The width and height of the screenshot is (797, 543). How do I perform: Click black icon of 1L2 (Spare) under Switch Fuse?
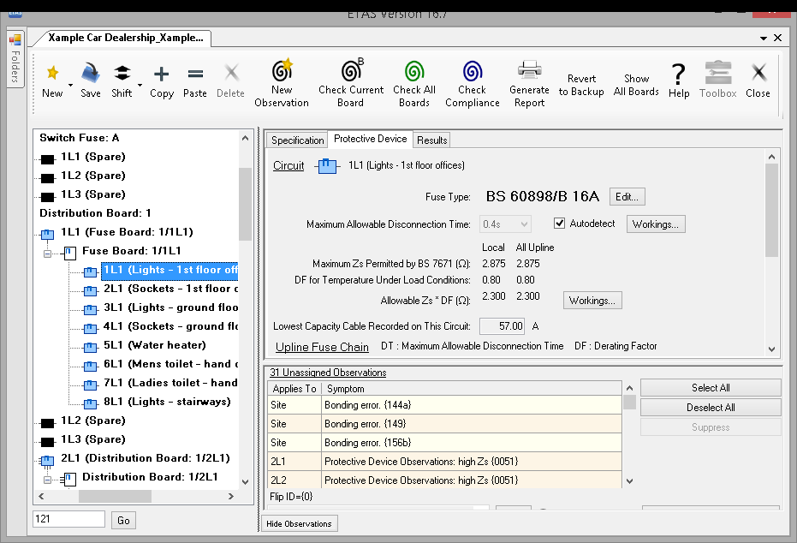click(47, 178)
